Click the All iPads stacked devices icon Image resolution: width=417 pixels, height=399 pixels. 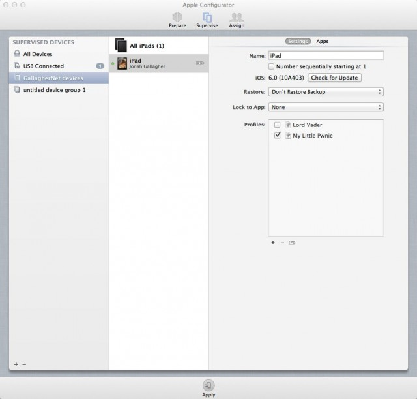pos(121,45)
